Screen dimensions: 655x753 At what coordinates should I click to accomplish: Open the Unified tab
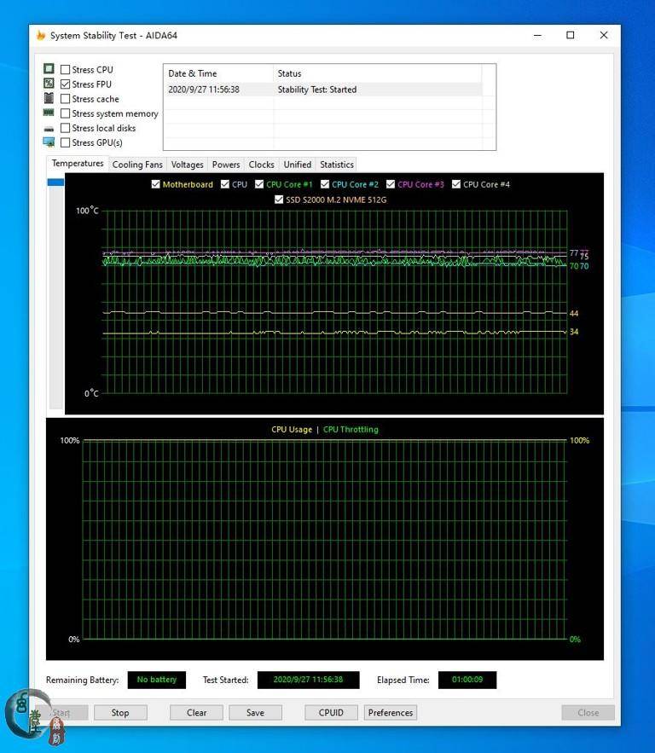click(298, 165)
